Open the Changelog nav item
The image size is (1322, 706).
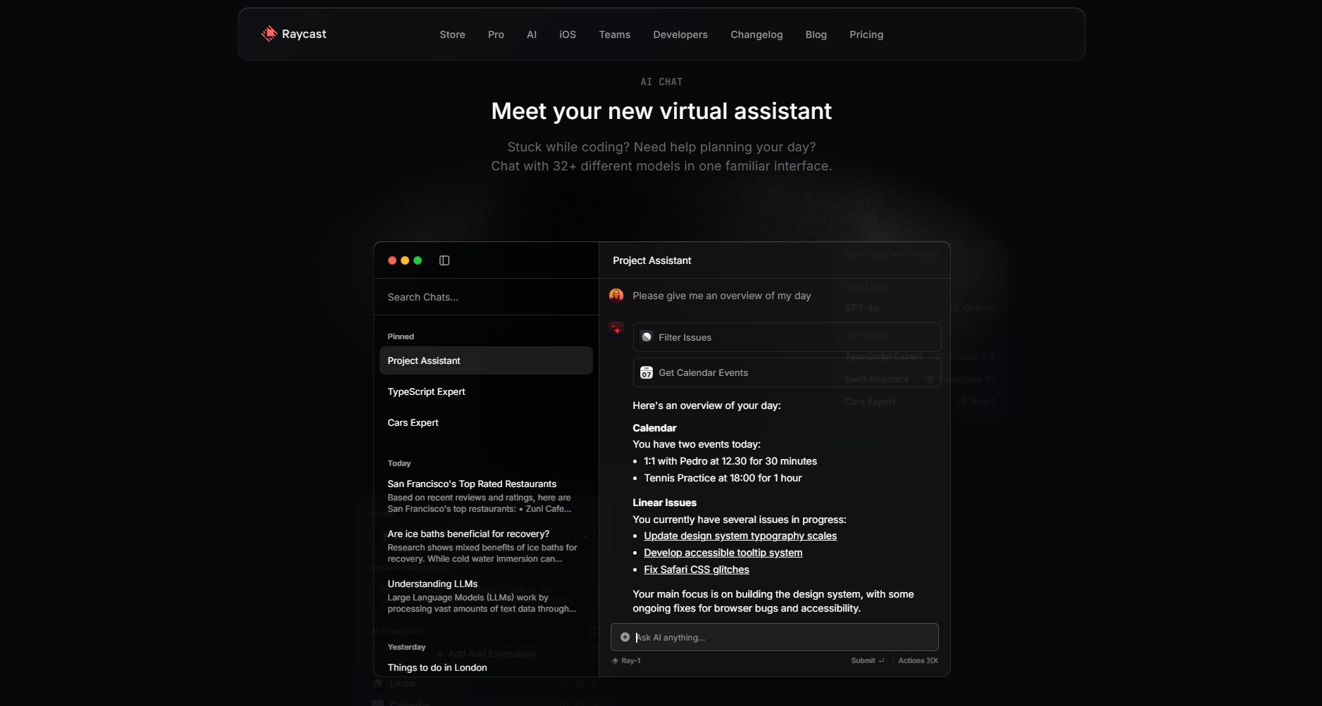click(x=756, y=34)
